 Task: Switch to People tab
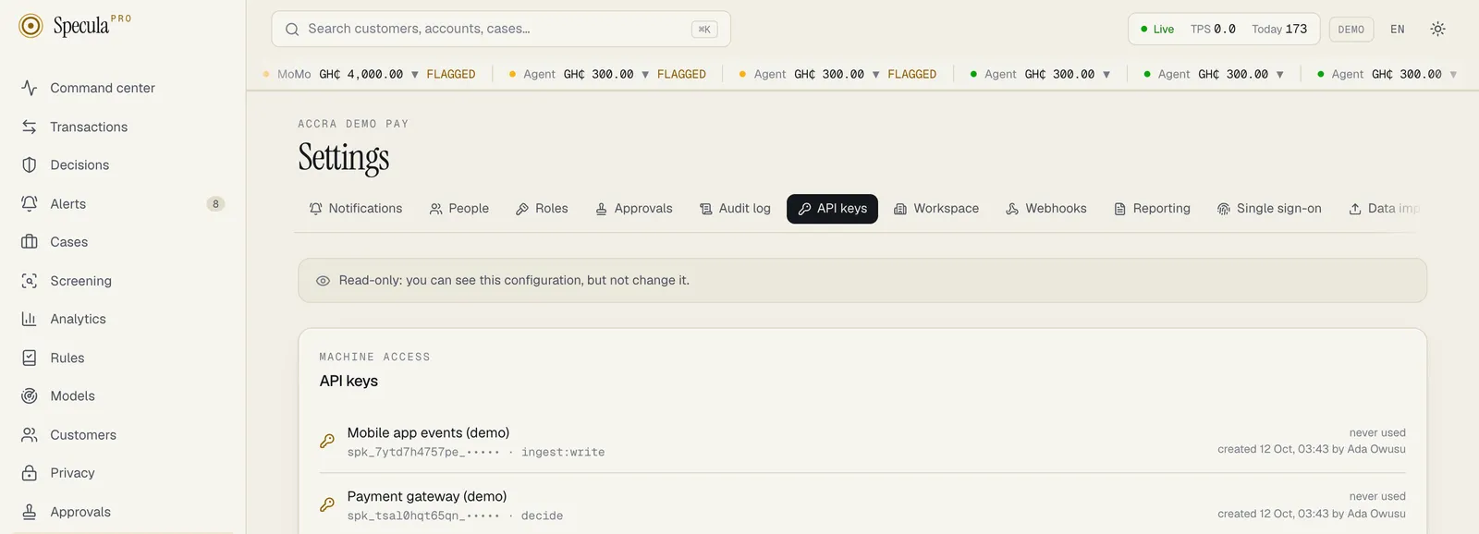click(459, 209)
